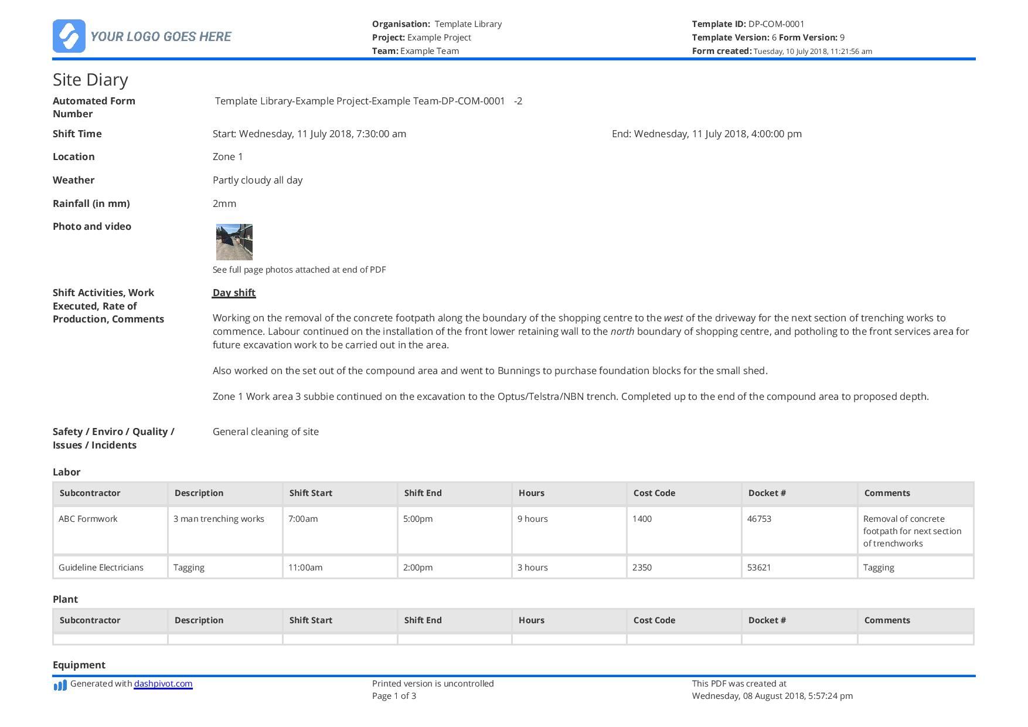Click the Project 'Example Project' value

(x=439, y=38)
